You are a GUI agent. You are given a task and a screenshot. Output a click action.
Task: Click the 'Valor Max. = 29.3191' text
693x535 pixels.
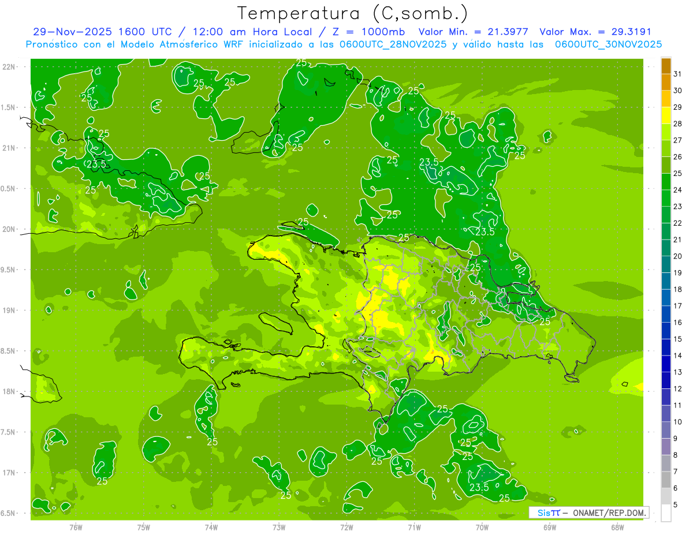[595, 32]
